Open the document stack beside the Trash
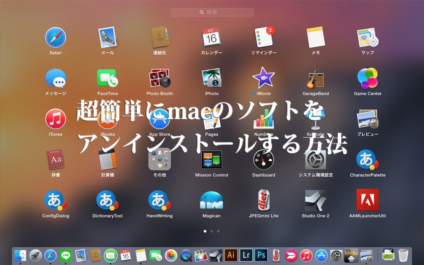 tap(388, 255)
